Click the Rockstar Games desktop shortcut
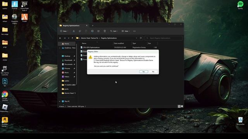This screenshot has width=248, height=139. pos(5,122)
